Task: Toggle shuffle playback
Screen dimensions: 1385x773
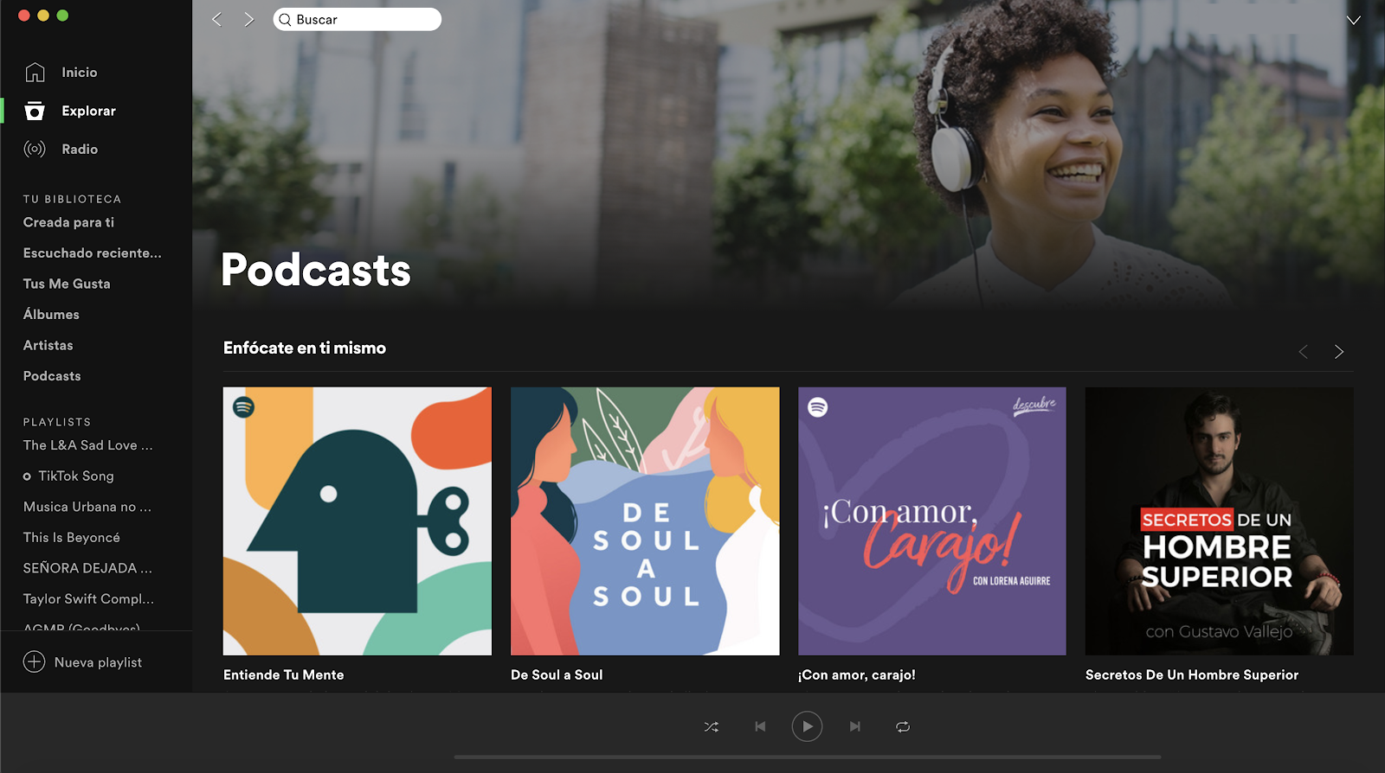Action: 712,726
